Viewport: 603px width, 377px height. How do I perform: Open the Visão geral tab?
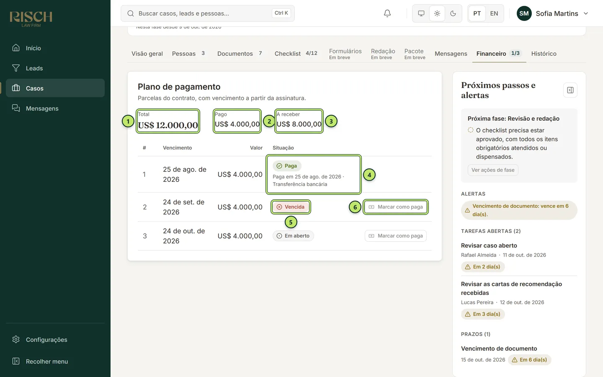point(147,54)
